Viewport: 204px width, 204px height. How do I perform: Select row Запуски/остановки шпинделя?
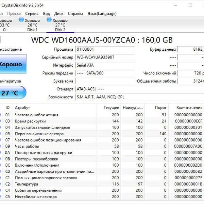102,128
